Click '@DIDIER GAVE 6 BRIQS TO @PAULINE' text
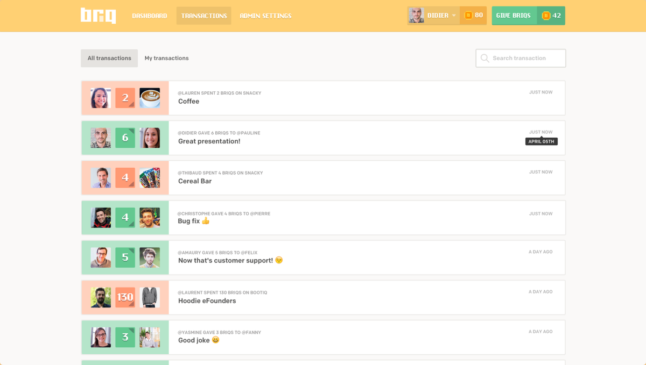The image size is (646, 365). click(x=219, y=133)
